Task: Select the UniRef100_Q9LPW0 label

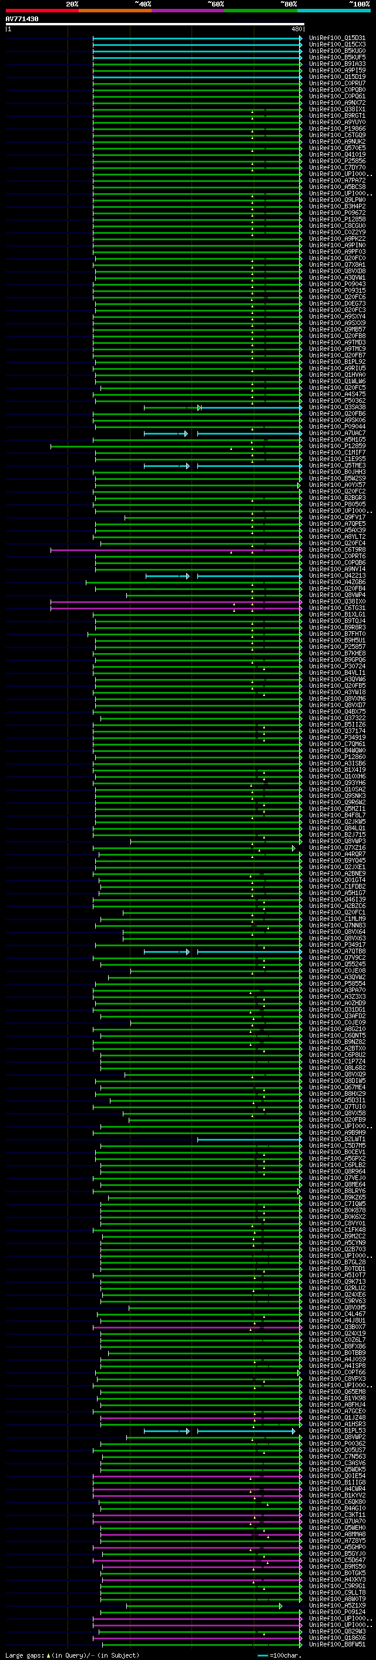Action: tap(337, 200)
